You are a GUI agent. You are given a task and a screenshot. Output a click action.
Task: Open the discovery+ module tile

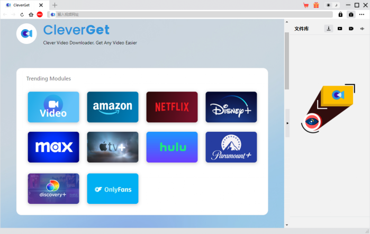pos(53,188)
